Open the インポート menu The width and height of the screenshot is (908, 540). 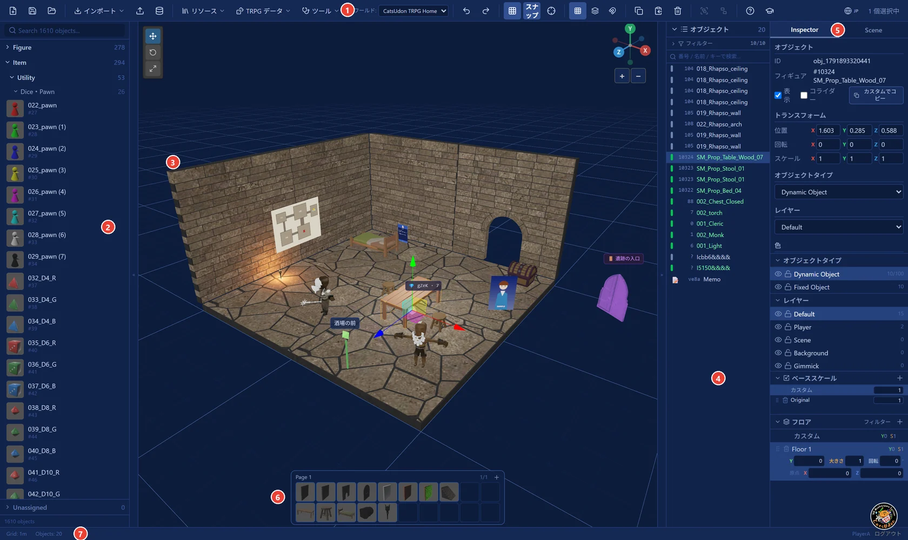click(x=99, y=11)
